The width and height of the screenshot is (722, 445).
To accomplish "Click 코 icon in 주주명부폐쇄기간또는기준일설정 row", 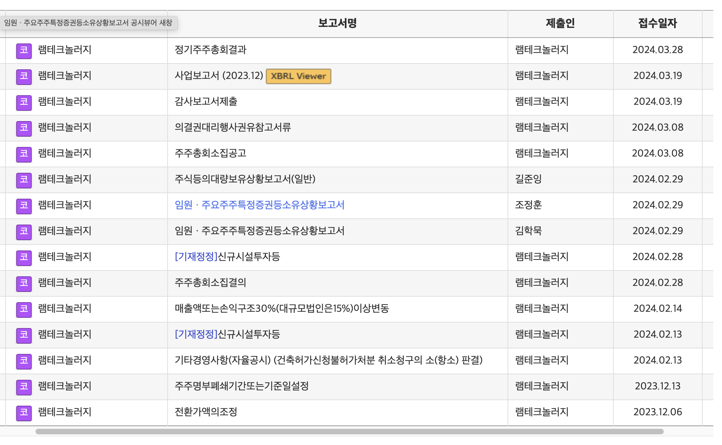I will [24, 387].
